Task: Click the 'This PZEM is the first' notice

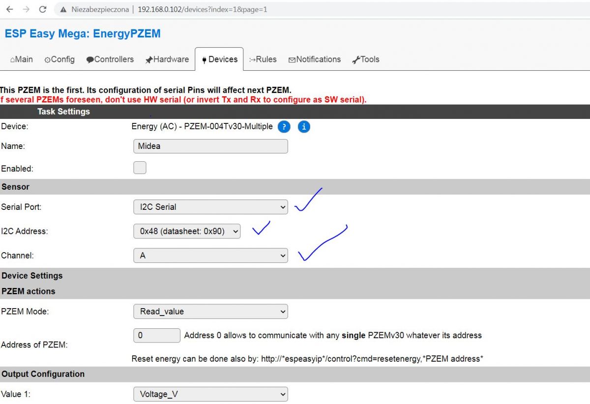Action: tap(146, 90)
